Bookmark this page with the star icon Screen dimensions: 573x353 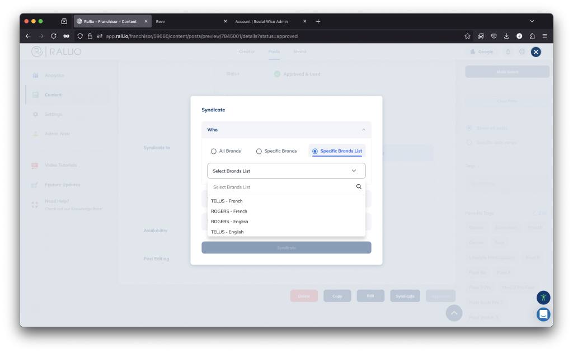pyautogui.click(x=467, y=36)
